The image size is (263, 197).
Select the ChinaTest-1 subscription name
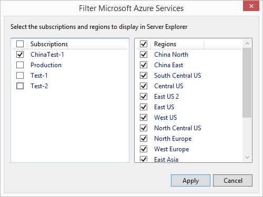coord(47,55)
